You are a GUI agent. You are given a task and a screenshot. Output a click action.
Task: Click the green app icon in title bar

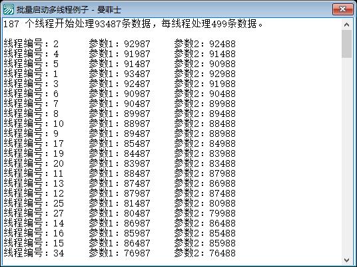pos(9,9)
